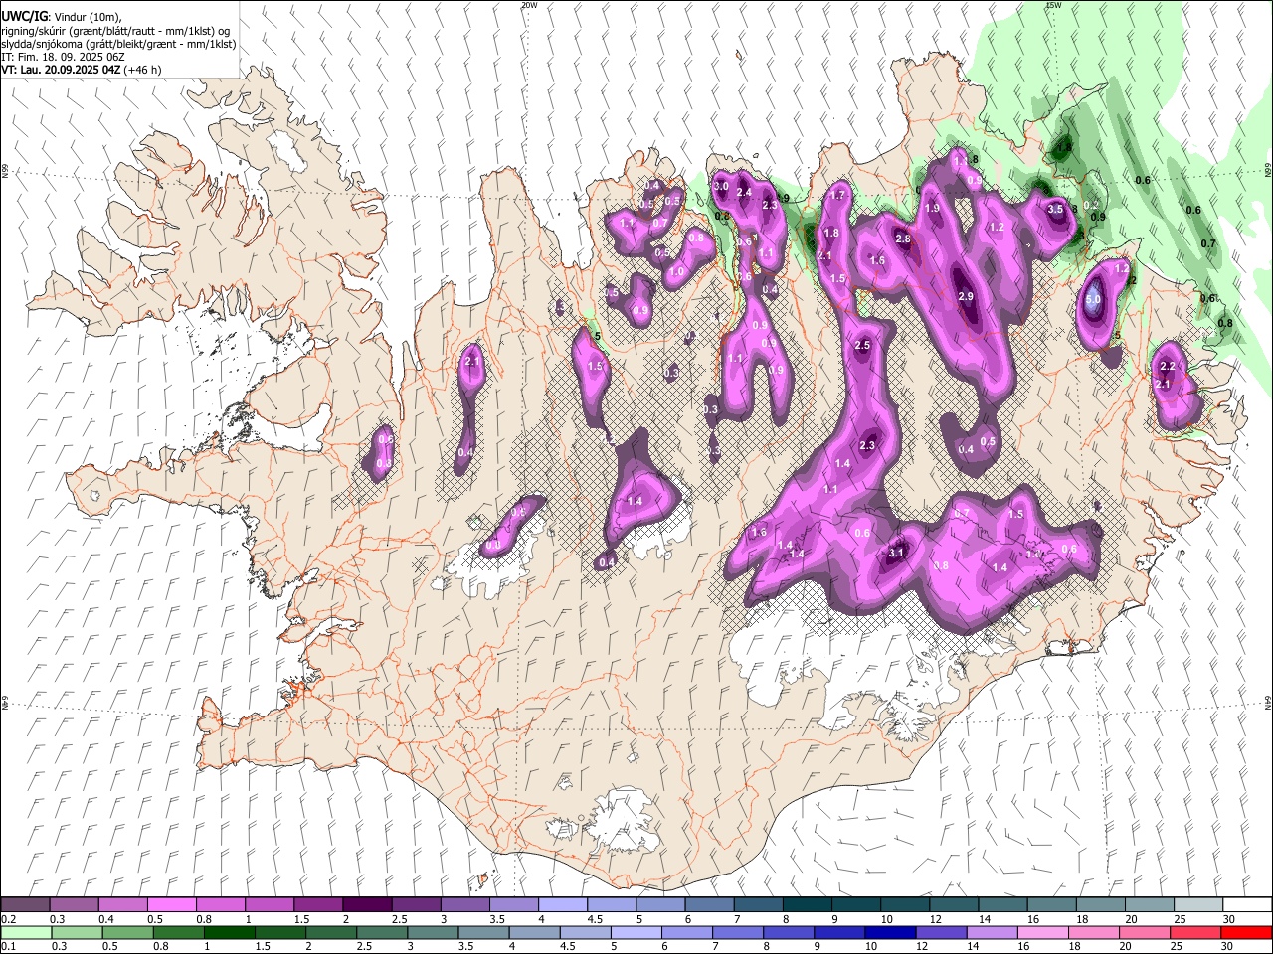This screenshot has width=1273, height=954.
Task: Click the bright red 30 swatch on rain scale
Action: (x=1247, y=932)
